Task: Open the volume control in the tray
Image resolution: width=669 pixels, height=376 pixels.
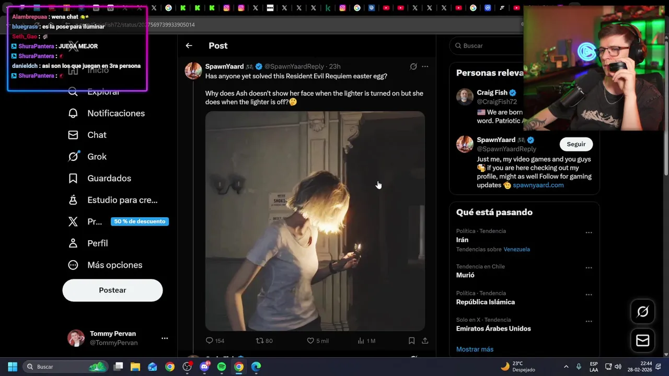Action: click(x=618, y=367)
